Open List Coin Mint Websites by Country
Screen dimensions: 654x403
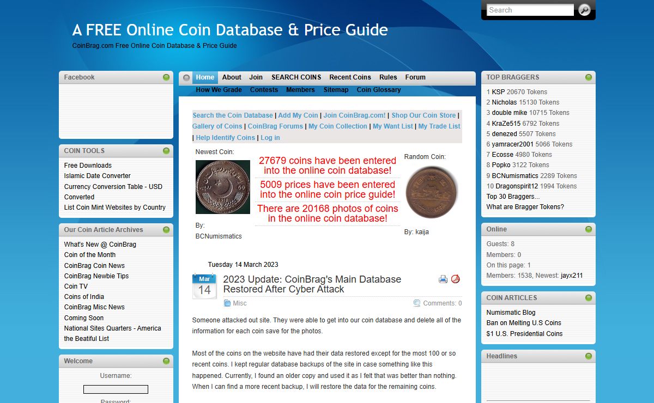click(x=115, y=207)
